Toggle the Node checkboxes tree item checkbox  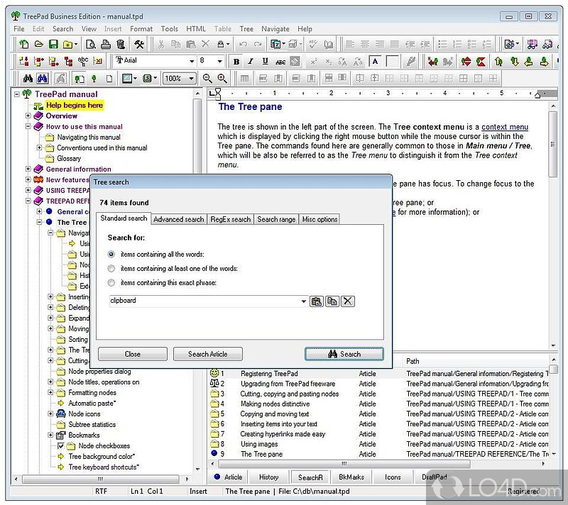point(60,446)
